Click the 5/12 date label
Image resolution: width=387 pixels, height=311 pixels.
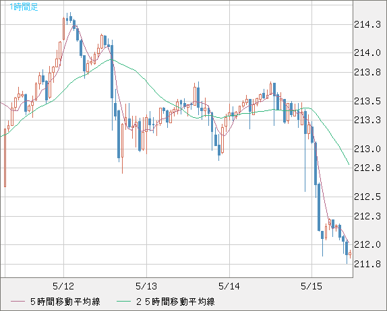pyautogui.click(x=63, y=286)
